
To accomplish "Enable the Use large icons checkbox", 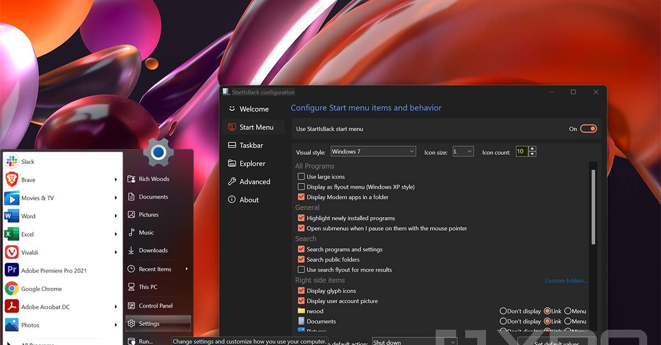I will pos(301,176).
